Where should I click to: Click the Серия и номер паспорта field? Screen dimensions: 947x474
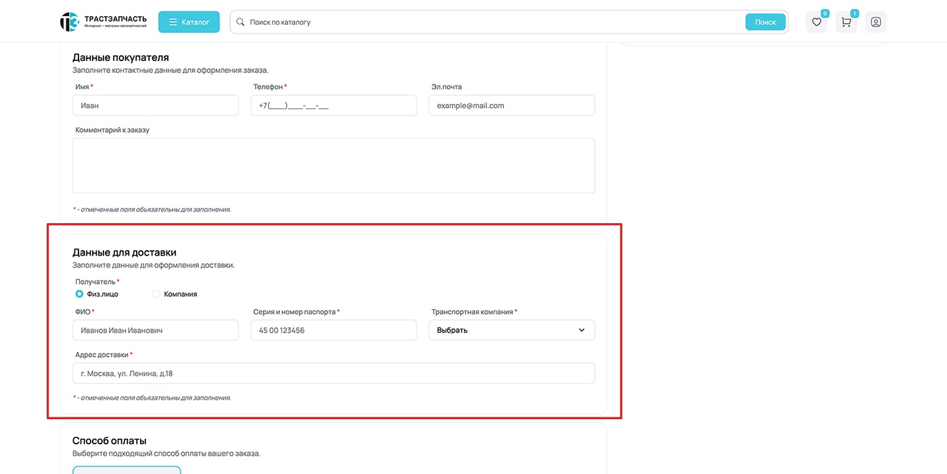coord(333,331)
